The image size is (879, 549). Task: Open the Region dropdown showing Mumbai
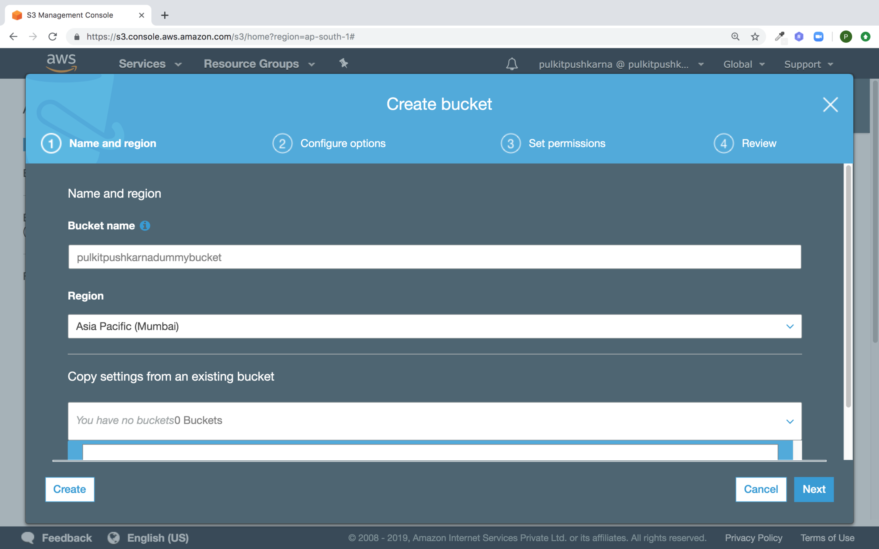coord(434,326)
